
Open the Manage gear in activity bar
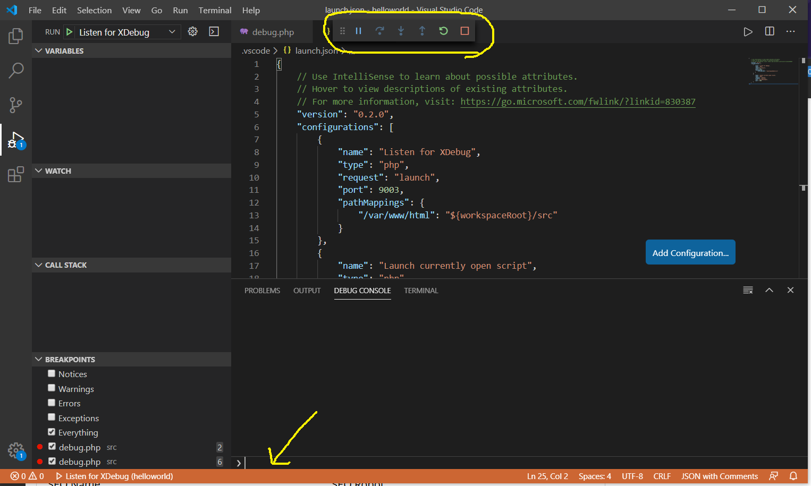[16, 451]
